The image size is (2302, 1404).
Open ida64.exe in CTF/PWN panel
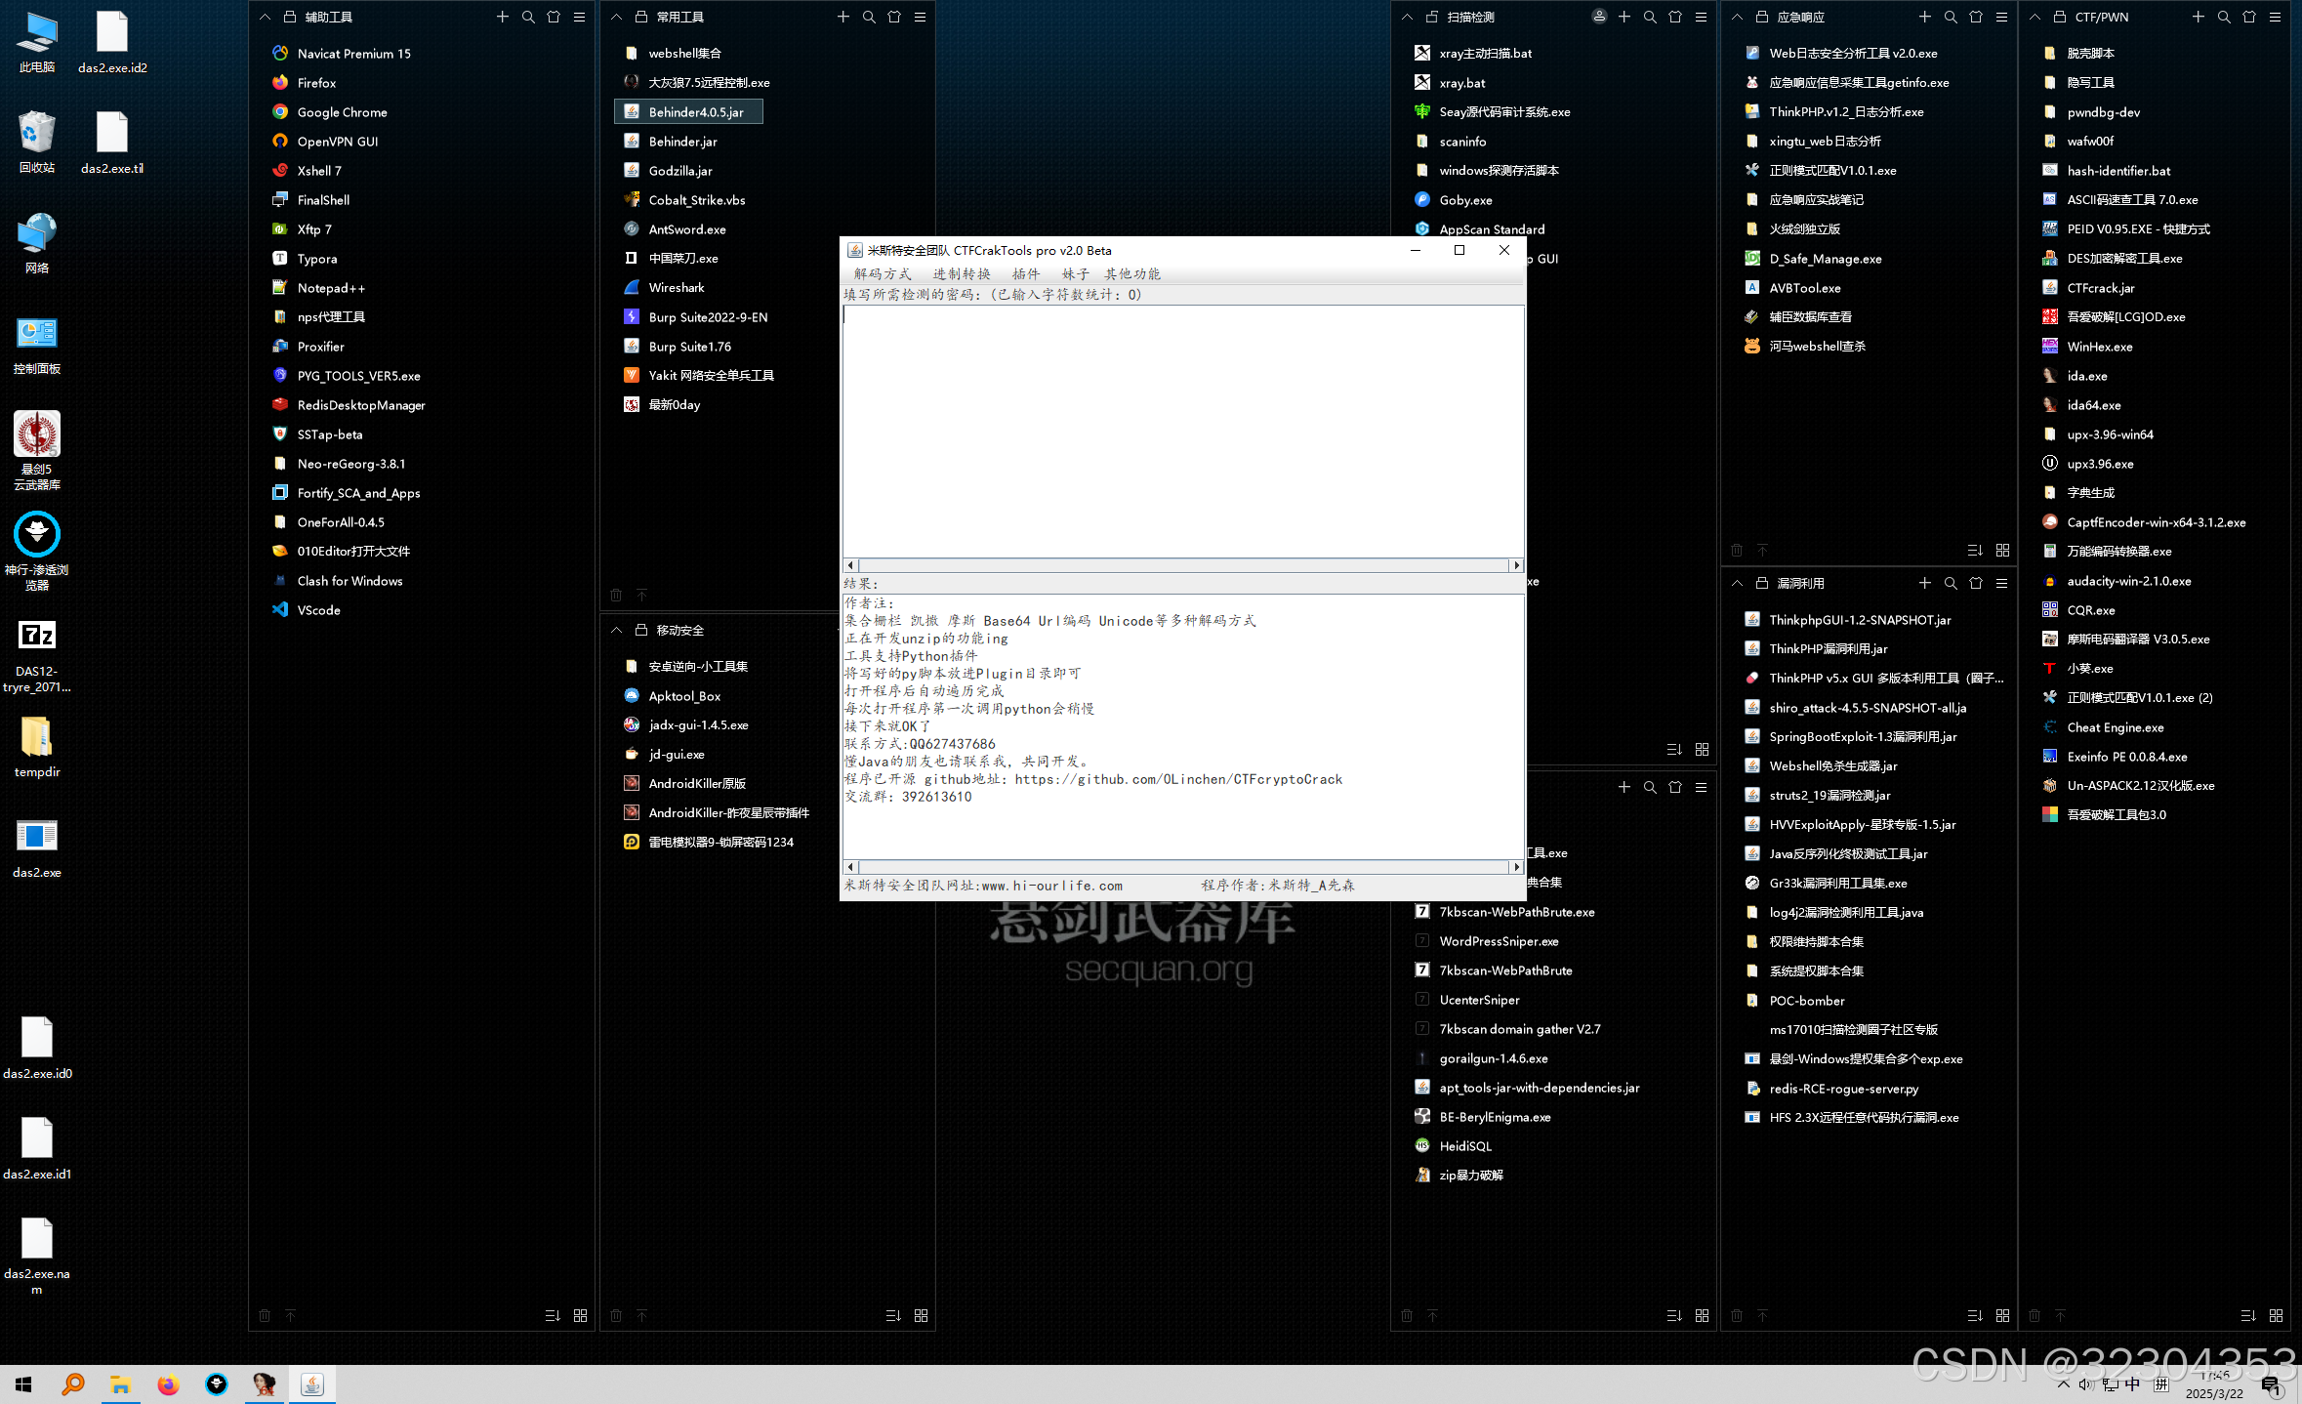[x=2093, y=404]
